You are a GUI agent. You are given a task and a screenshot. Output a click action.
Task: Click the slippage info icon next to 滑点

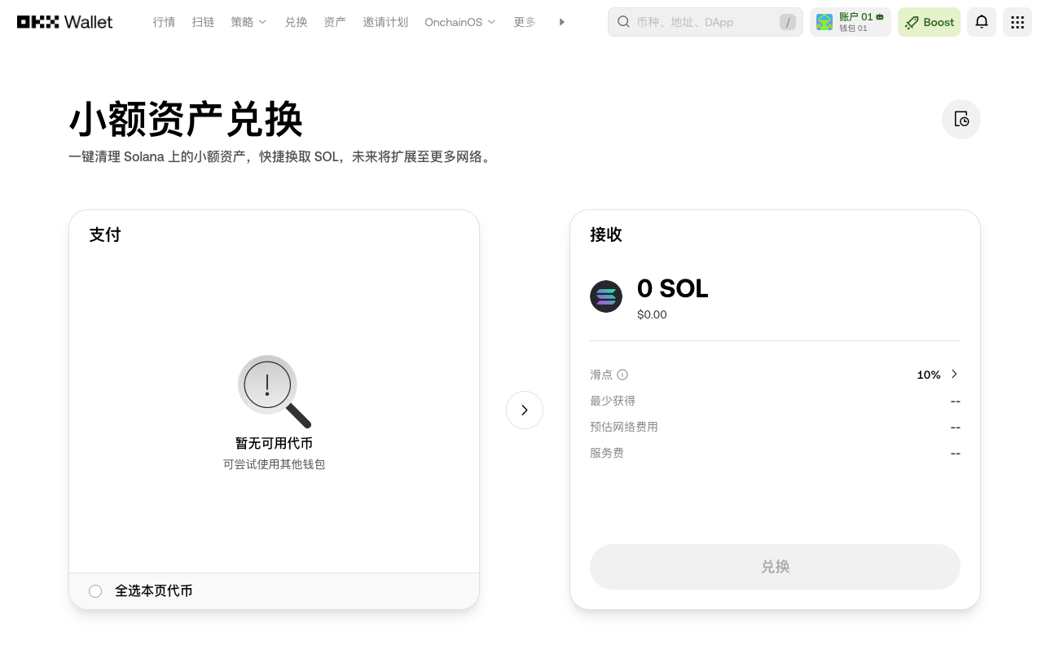click(622, 375)
